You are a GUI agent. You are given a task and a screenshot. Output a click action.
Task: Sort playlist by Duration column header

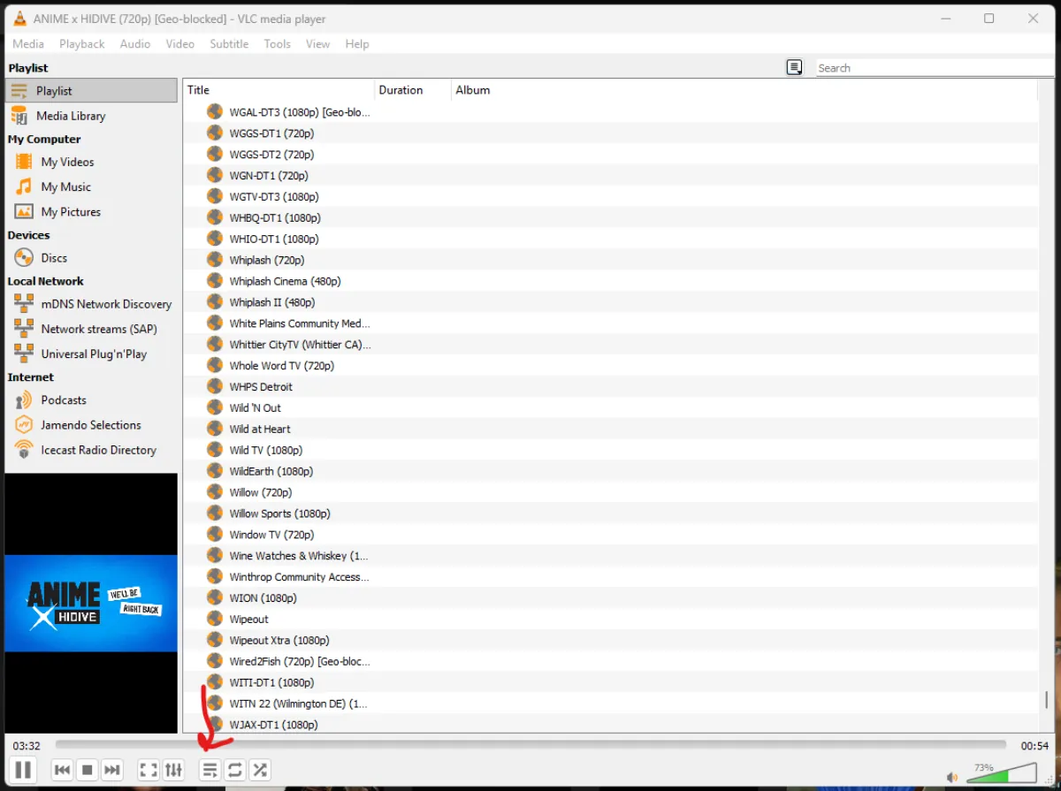413,90
